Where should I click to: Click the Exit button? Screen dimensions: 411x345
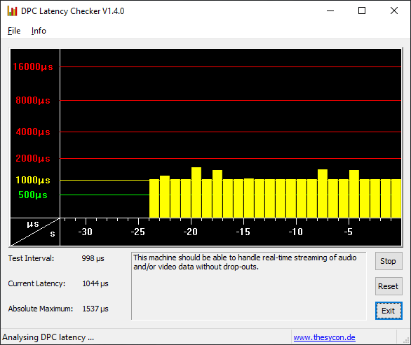point(389,311)
